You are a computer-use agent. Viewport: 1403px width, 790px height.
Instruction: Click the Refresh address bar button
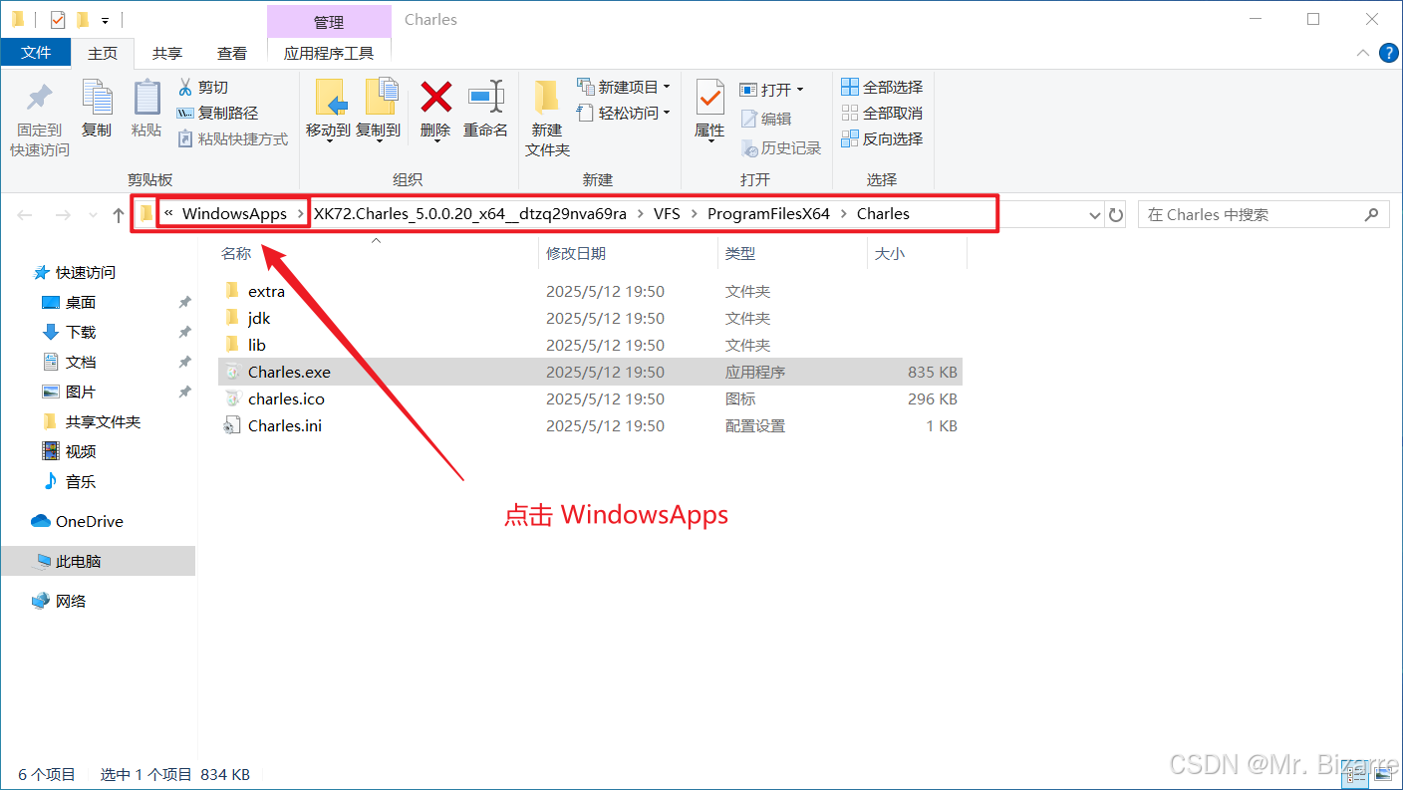click(x=1116, y=215)
